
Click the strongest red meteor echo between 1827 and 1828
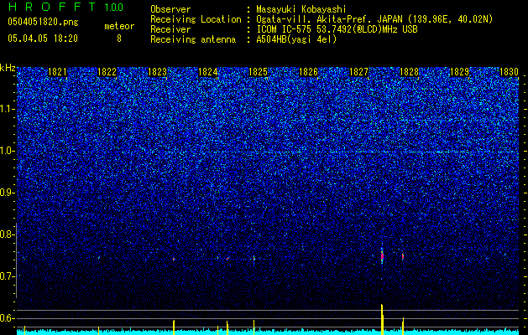[x=382, y=256]
